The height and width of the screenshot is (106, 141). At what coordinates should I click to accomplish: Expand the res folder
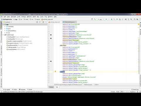point(5,33)
